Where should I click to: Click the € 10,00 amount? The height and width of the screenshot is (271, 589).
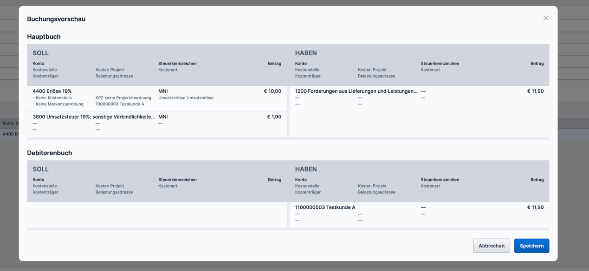272,91
